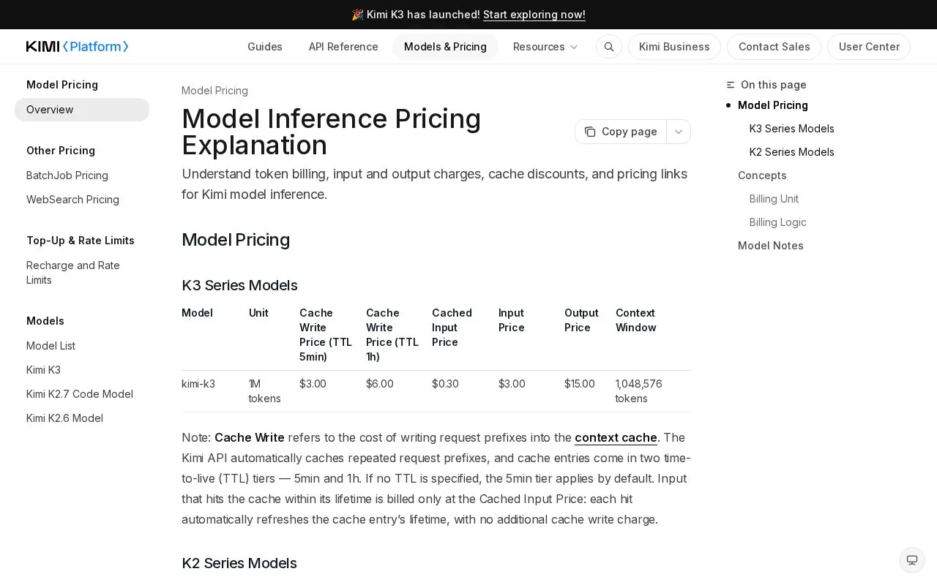The width and height of the screenshot is (937, 585).
Task: Click the Kimi Platform logo
Action: 78,47
